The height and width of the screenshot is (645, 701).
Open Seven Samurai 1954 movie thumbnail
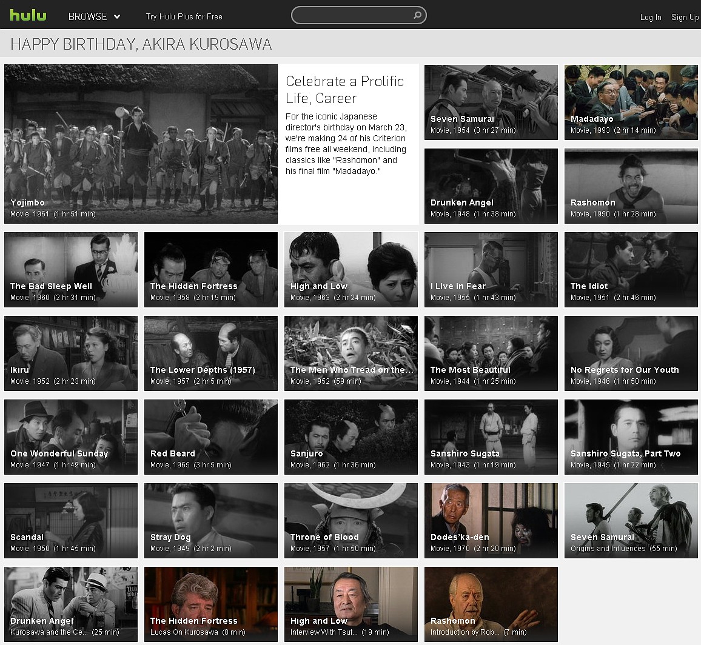[x=491, y=102]
